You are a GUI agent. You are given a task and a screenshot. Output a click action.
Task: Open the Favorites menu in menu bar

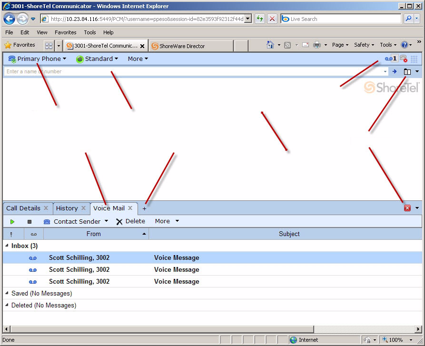point(66,32)
